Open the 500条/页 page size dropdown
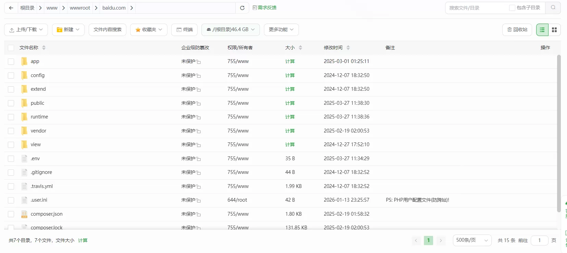The image size is (567, 253). 472,240
